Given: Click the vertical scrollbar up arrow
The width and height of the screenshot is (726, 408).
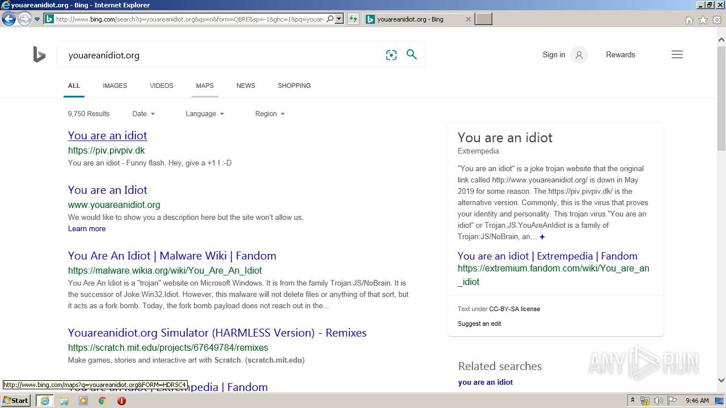Looking at the screenshot, I should (721, 40).
